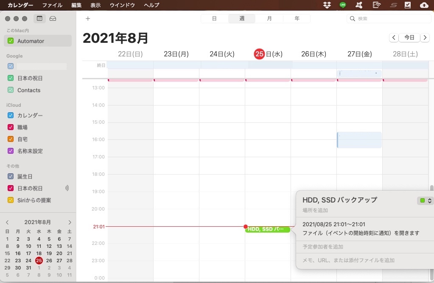Viewport: 434px width, 283px height.
Task: Change the green event color swatch
Action: [x=422, y=200]
